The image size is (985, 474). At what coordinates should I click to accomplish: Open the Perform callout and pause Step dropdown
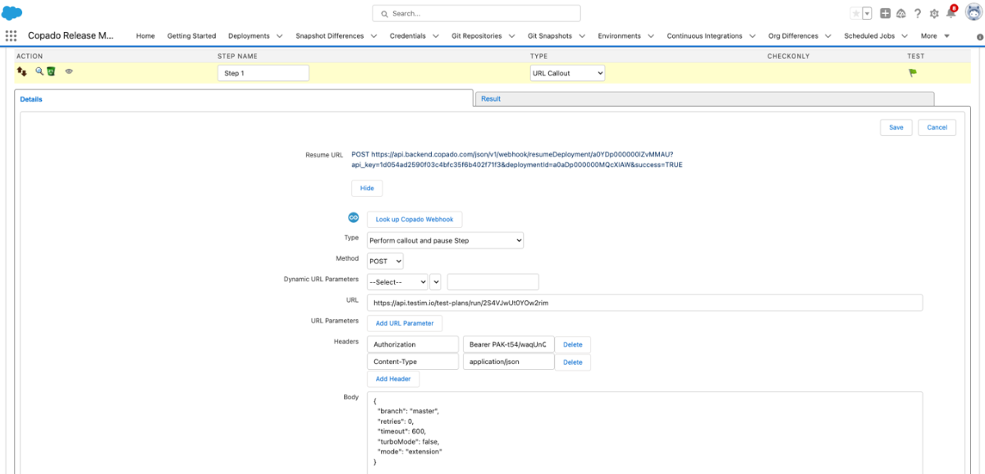[445, 240]
